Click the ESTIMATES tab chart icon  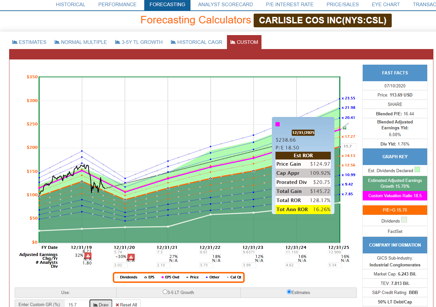click(15, 42)
